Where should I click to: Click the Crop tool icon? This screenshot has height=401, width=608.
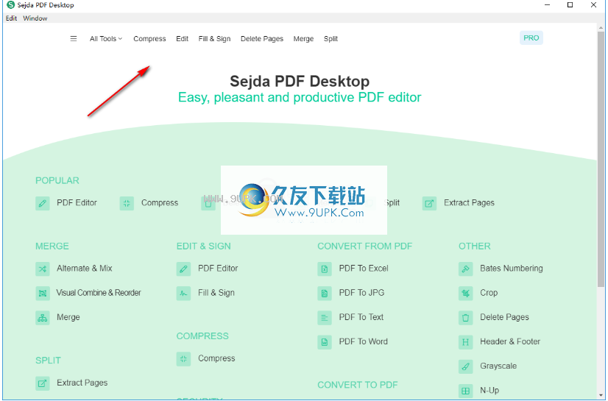[466, 293]
